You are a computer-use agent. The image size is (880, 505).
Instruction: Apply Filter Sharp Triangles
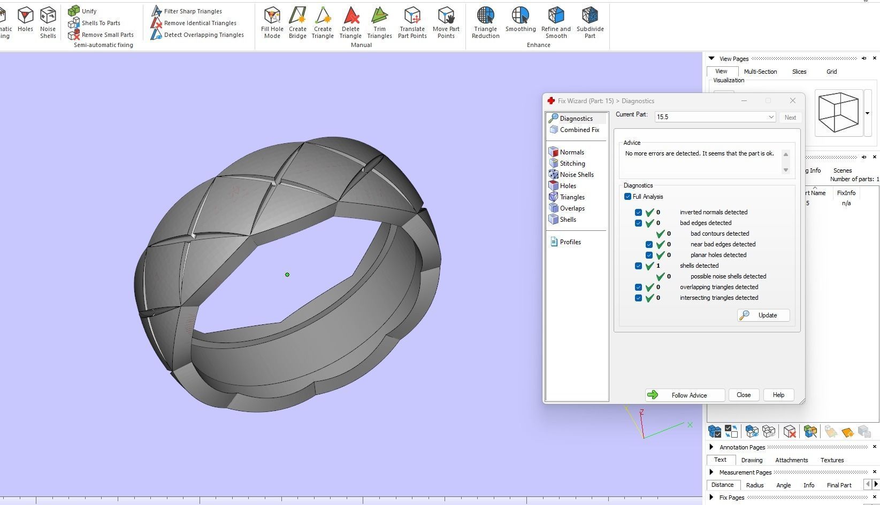186,11
